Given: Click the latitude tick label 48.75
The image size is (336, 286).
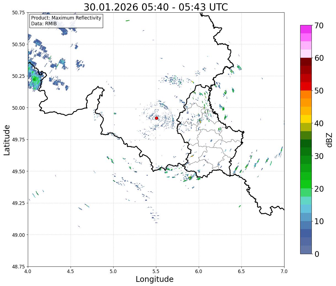Looking at the screenshot, I should [18, 267].
